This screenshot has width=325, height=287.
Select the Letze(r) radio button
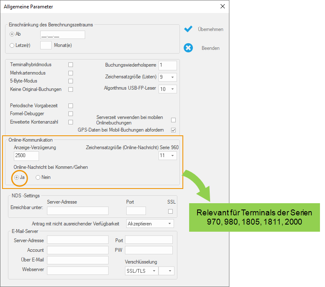(x=12, y=45)
